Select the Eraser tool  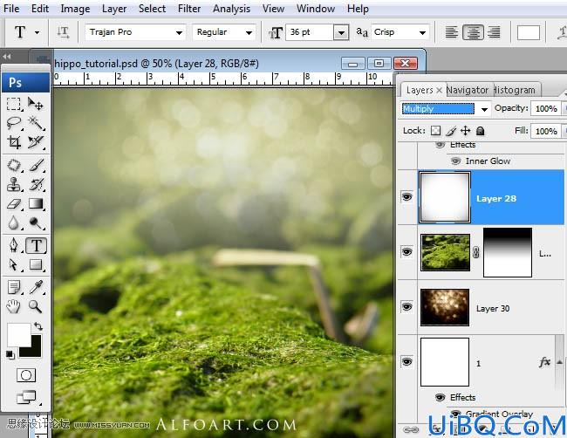14,203
